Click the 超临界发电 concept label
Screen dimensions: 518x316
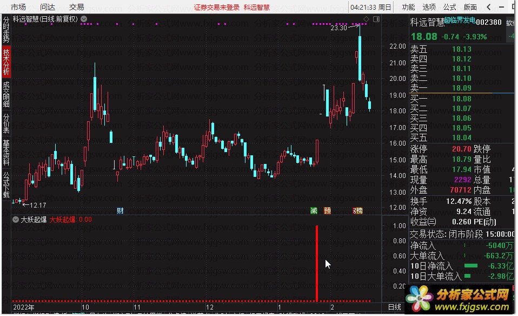tap(460, 20)
